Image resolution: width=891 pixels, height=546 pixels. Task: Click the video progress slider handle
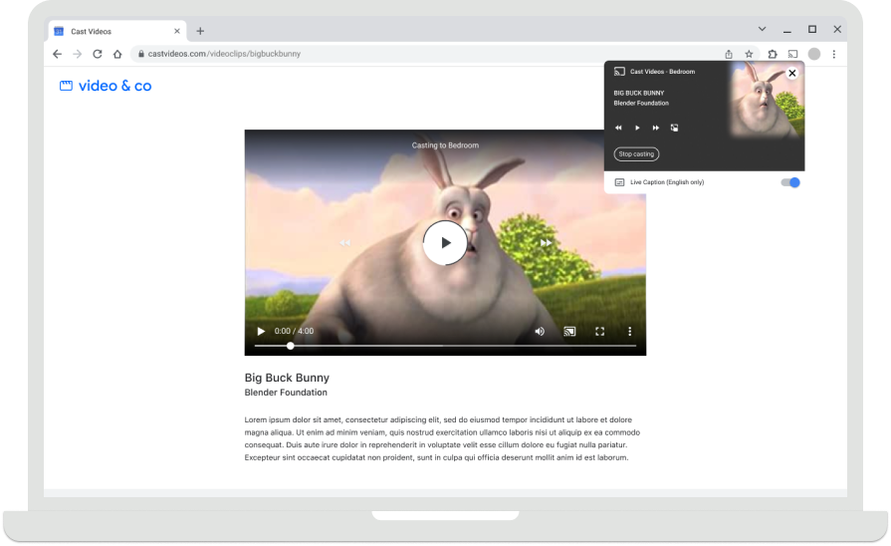[291, 346]
